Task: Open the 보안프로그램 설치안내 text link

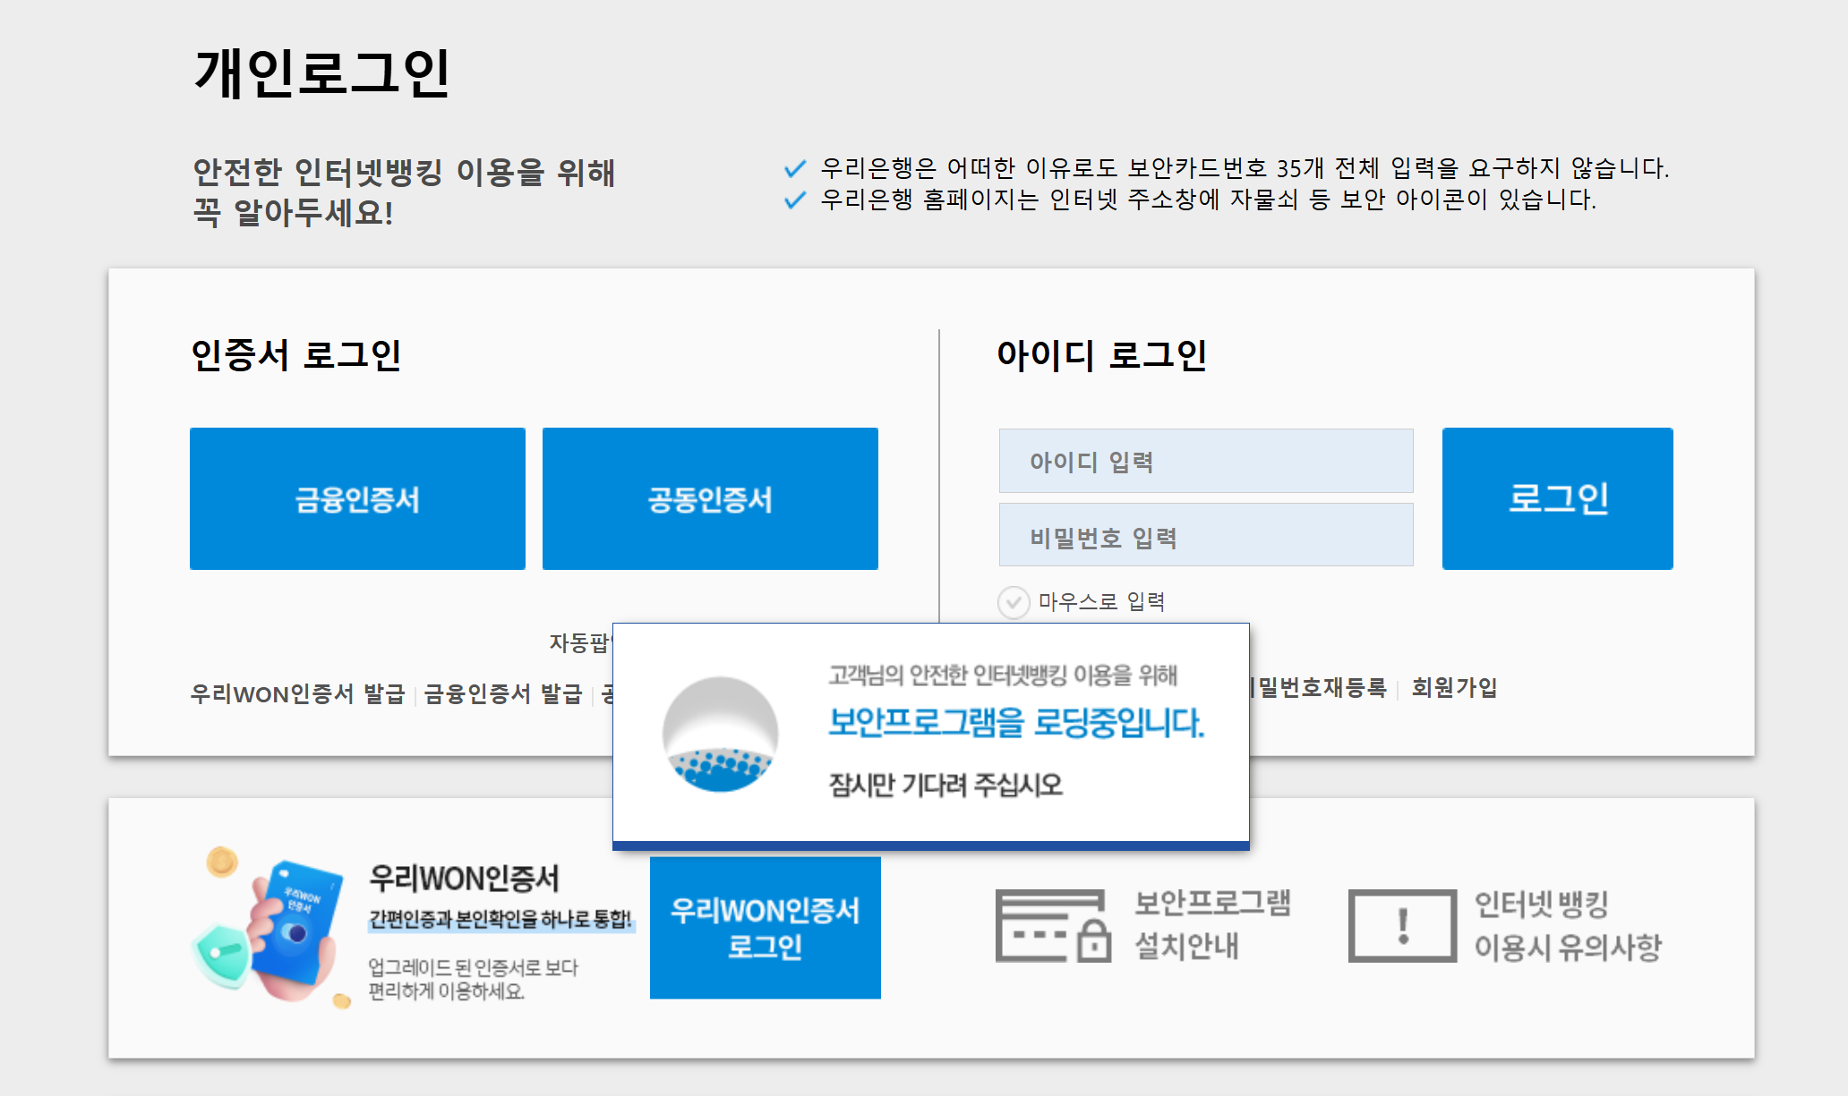Action: (x=1211, y=924)
